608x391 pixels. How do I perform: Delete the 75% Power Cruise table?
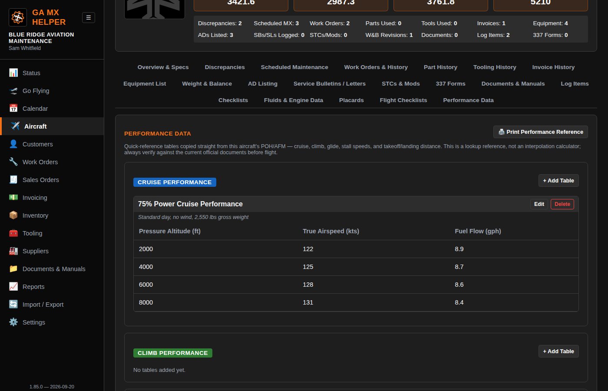tap(562, 204)
